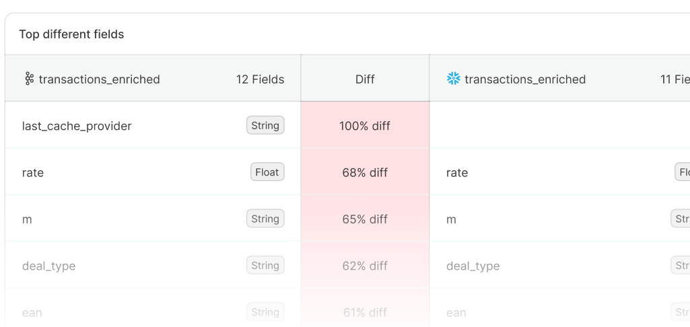Viewport: 690px width, 327px height.
Task: Click the Kafka icon beside left transactions_enriched
Action: coord(29,79)
